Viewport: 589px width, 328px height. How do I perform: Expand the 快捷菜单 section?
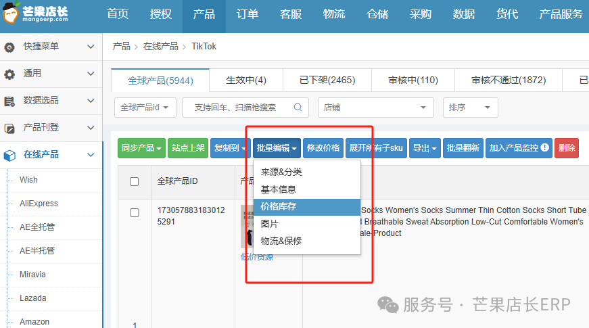(x=91, y=47)
